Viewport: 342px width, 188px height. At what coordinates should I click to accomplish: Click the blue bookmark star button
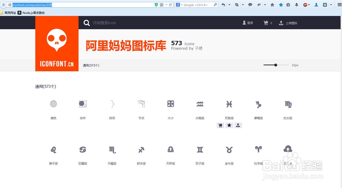(281, 5)
